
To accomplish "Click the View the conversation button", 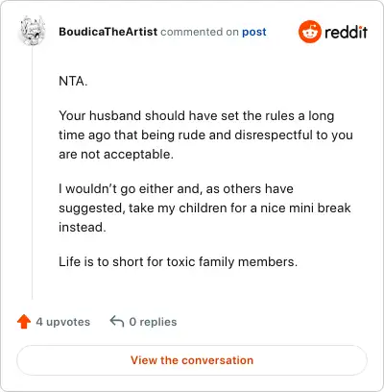I will click(x=192, y=360).
